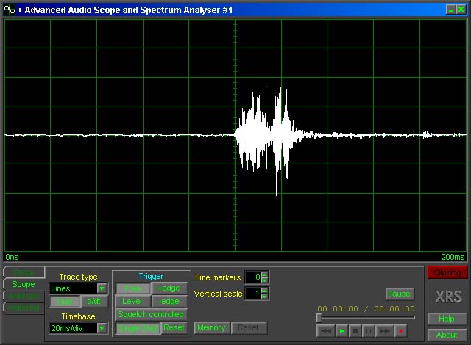Toggle the Grid display button
Image resolution: width=471 pixels, height=345 pixels.
coord(65,302)
